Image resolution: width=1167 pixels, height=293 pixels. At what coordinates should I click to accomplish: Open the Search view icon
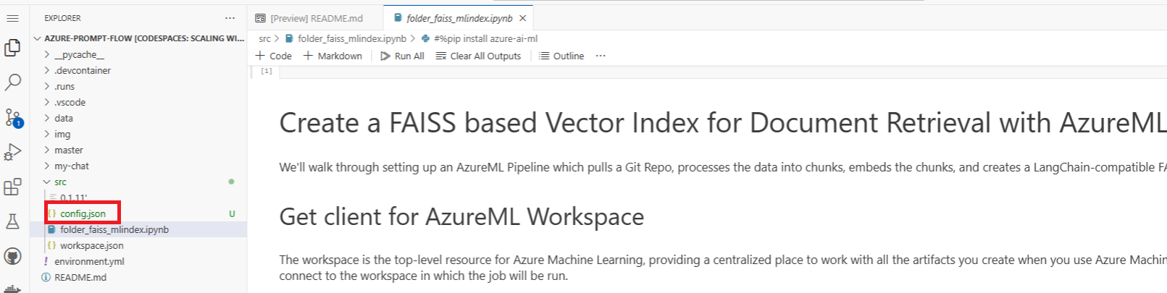pos(13,82)
